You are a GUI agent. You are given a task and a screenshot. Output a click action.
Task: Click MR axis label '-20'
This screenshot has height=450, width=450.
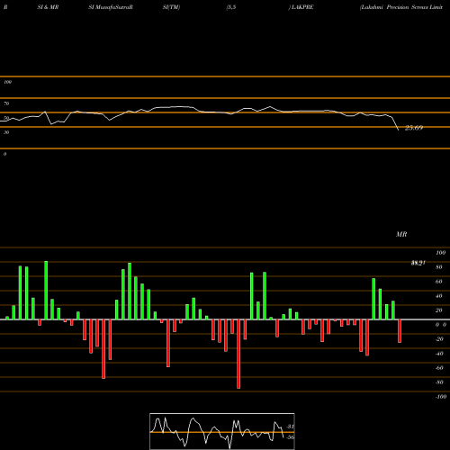tap(439, 339)
